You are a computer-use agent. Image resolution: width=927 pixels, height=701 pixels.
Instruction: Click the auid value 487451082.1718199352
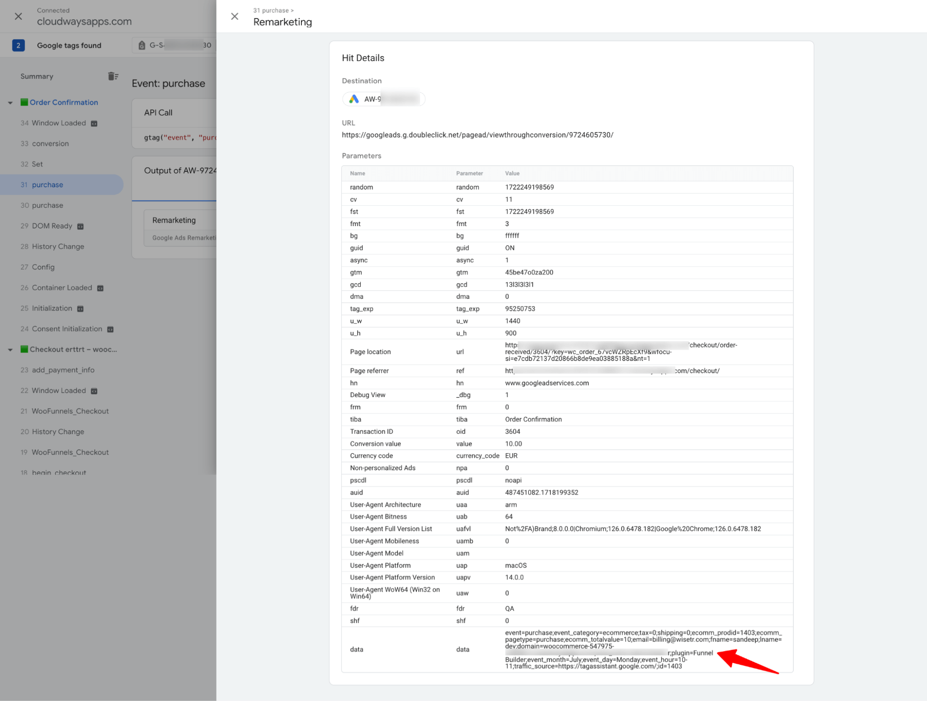coord(541,493)
